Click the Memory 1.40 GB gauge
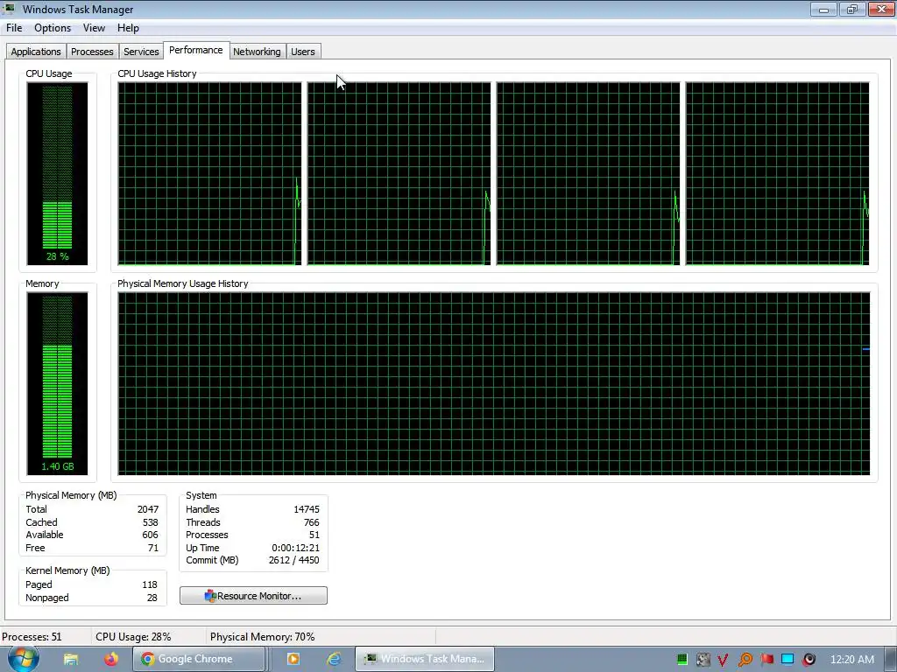897x672 pixels. (57, 383)
